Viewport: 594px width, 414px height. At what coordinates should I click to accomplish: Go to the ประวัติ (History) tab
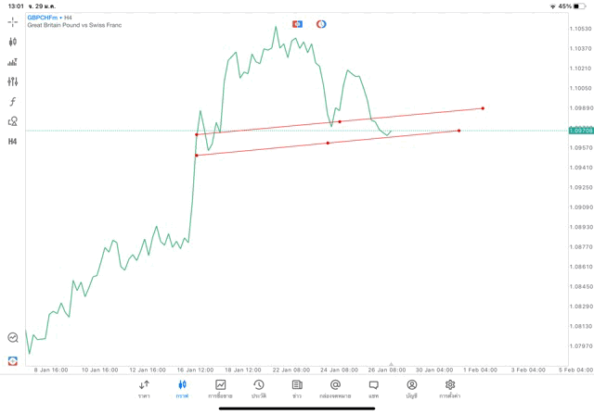(x=259, y=389)
